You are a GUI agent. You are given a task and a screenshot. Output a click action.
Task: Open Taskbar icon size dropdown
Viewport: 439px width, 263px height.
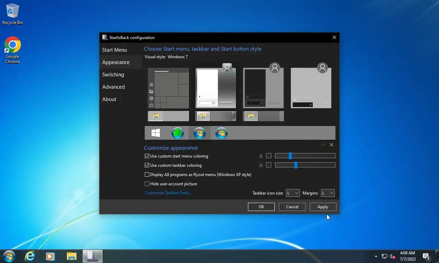pyautogui.click(x=293, y=193)
